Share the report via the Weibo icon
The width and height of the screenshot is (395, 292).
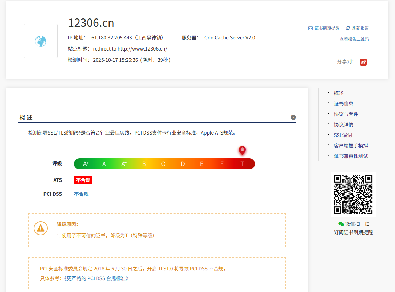click(363, 62)
